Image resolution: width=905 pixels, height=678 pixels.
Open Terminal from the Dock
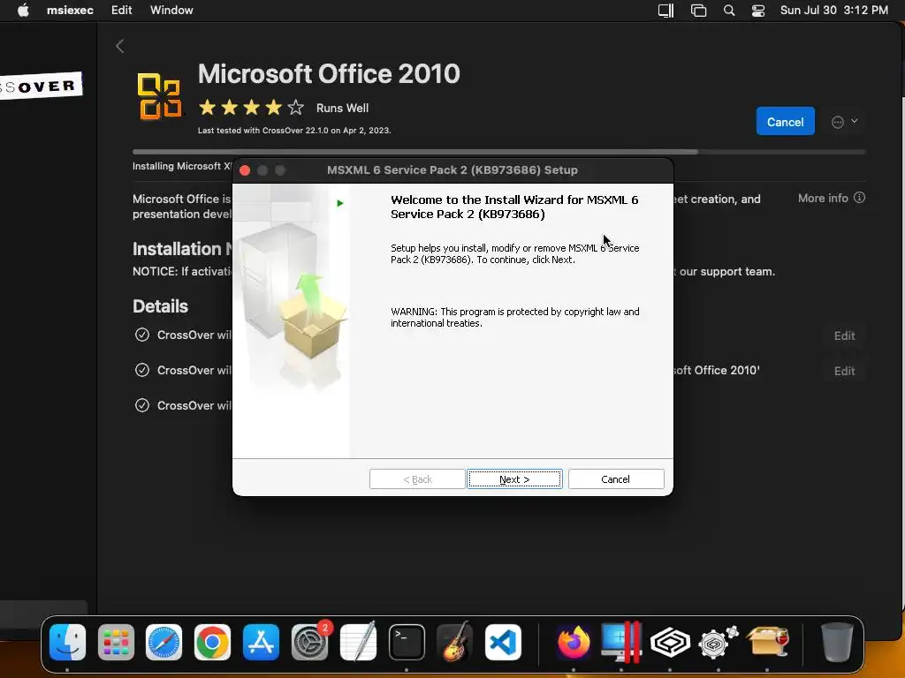click(407, 642)
